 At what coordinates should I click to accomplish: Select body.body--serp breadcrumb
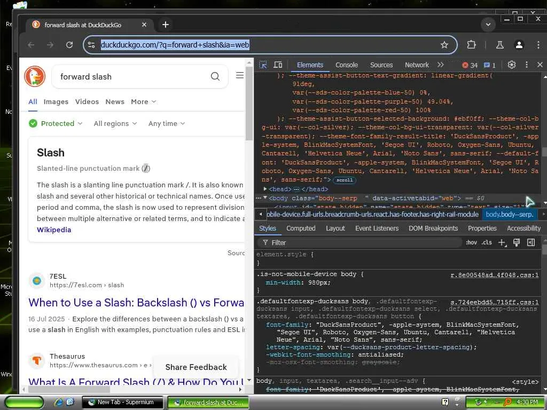pyautogui.click(x=509, y=215)
